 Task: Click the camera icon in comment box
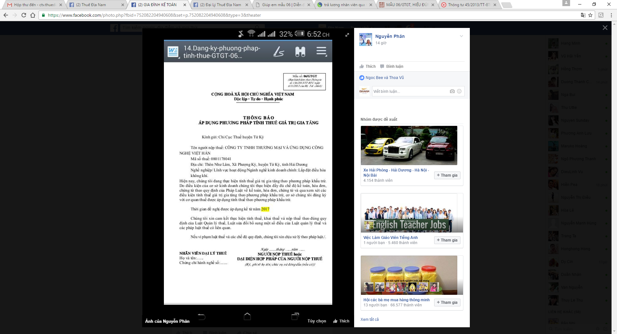452,91
